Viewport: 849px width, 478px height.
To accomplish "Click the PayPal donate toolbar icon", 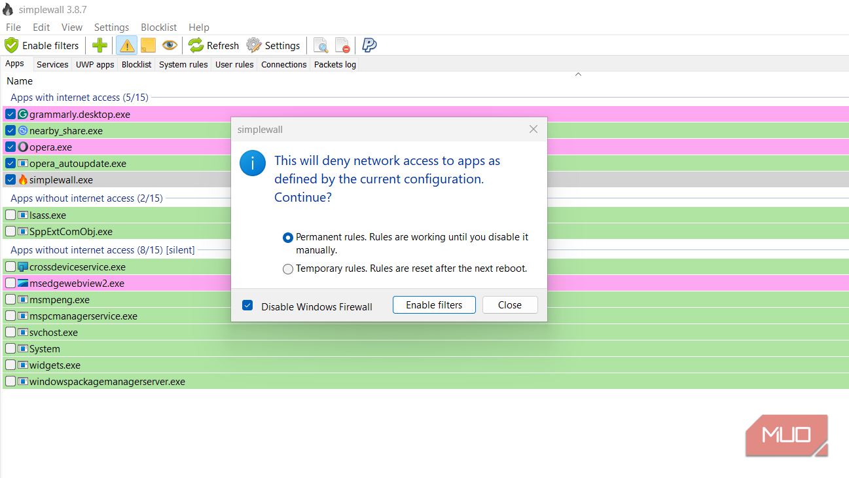I will 369,45.
